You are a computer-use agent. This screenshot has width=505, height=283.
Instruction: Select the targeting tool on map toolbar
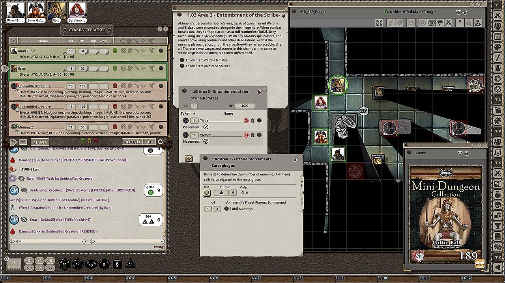(x=423, y=23)
